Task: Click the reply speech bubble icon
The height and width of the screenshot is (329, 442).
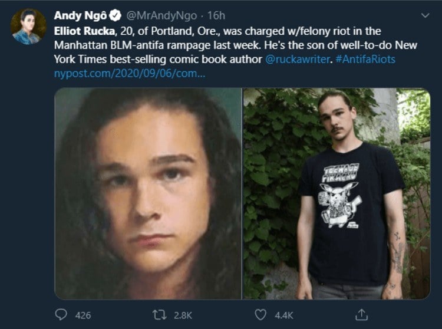Action: (x=61, y=315)
